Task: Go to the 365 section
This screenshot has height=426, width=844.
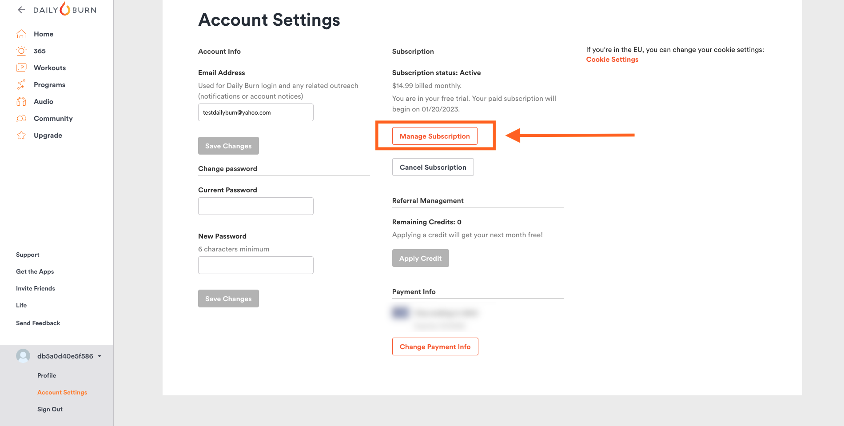Action: pyautogui.click(x=40, y=51)
